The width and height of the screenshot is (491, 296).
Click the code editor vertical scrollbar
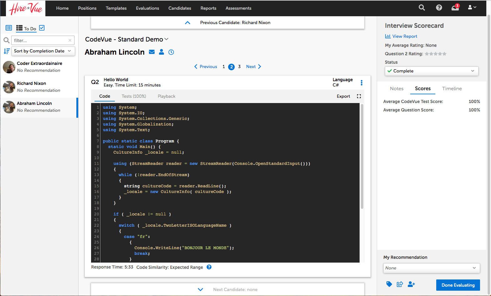(362, 156)
